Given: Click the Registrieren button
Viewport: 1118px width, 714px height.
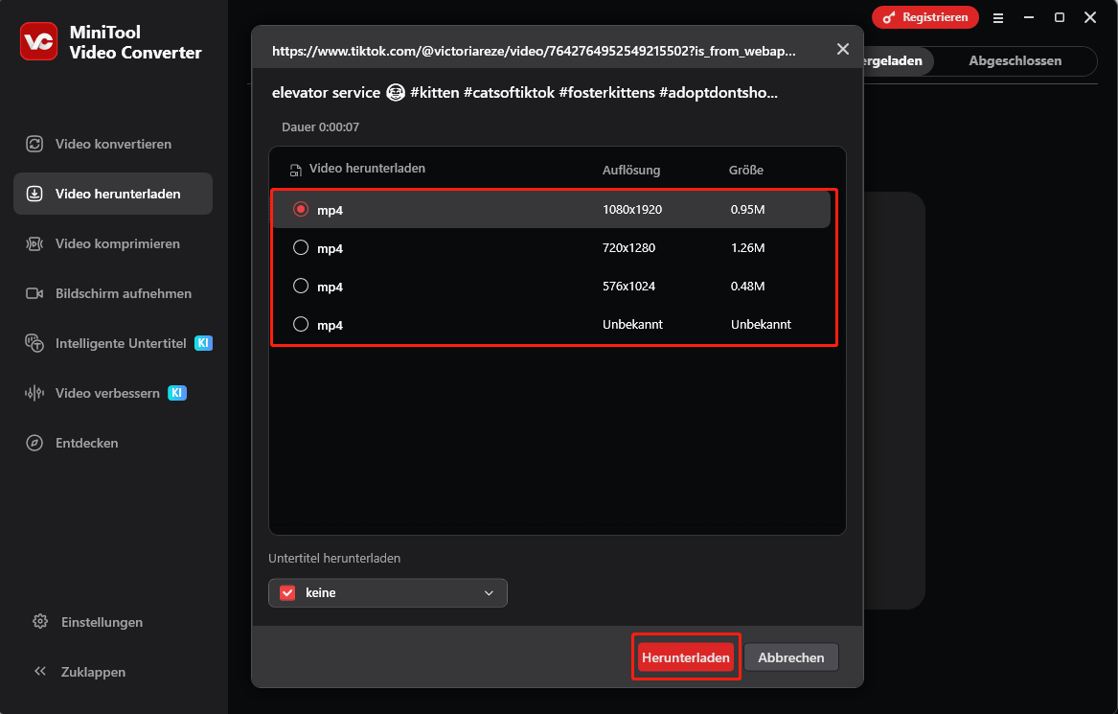Looking at the screenshot, I should coord(925,17).
